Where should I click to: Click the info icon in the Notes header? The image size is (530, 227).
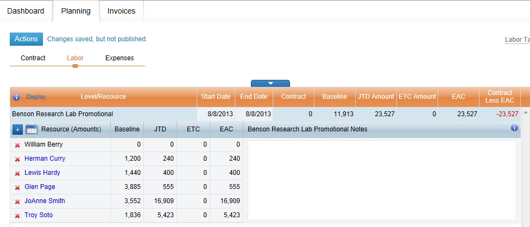tap(514, 128)
